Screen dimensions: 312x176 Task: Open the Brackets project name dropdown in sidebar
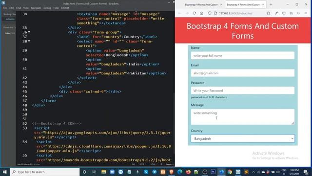coord(9,27)
